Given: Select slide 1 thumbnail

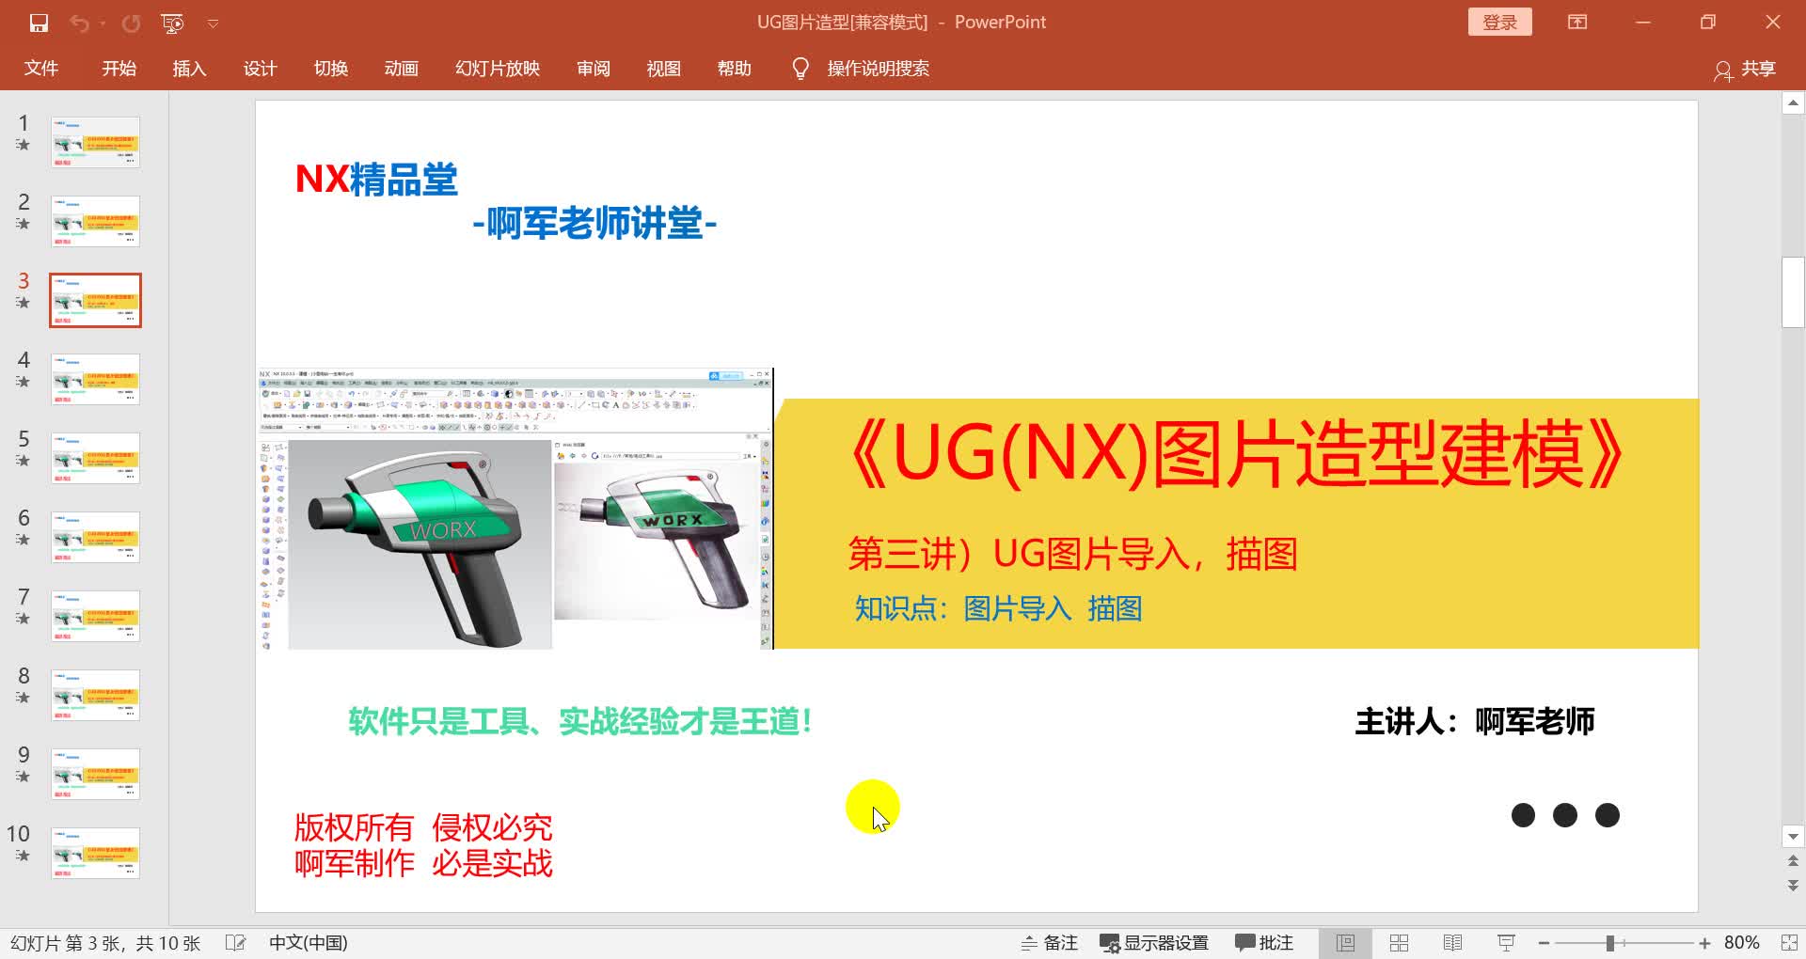Looking at the screenshot, I should tap(95, 142).
